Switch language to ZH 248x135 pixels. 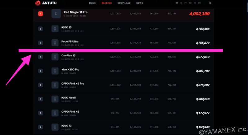tap(199, 3)
